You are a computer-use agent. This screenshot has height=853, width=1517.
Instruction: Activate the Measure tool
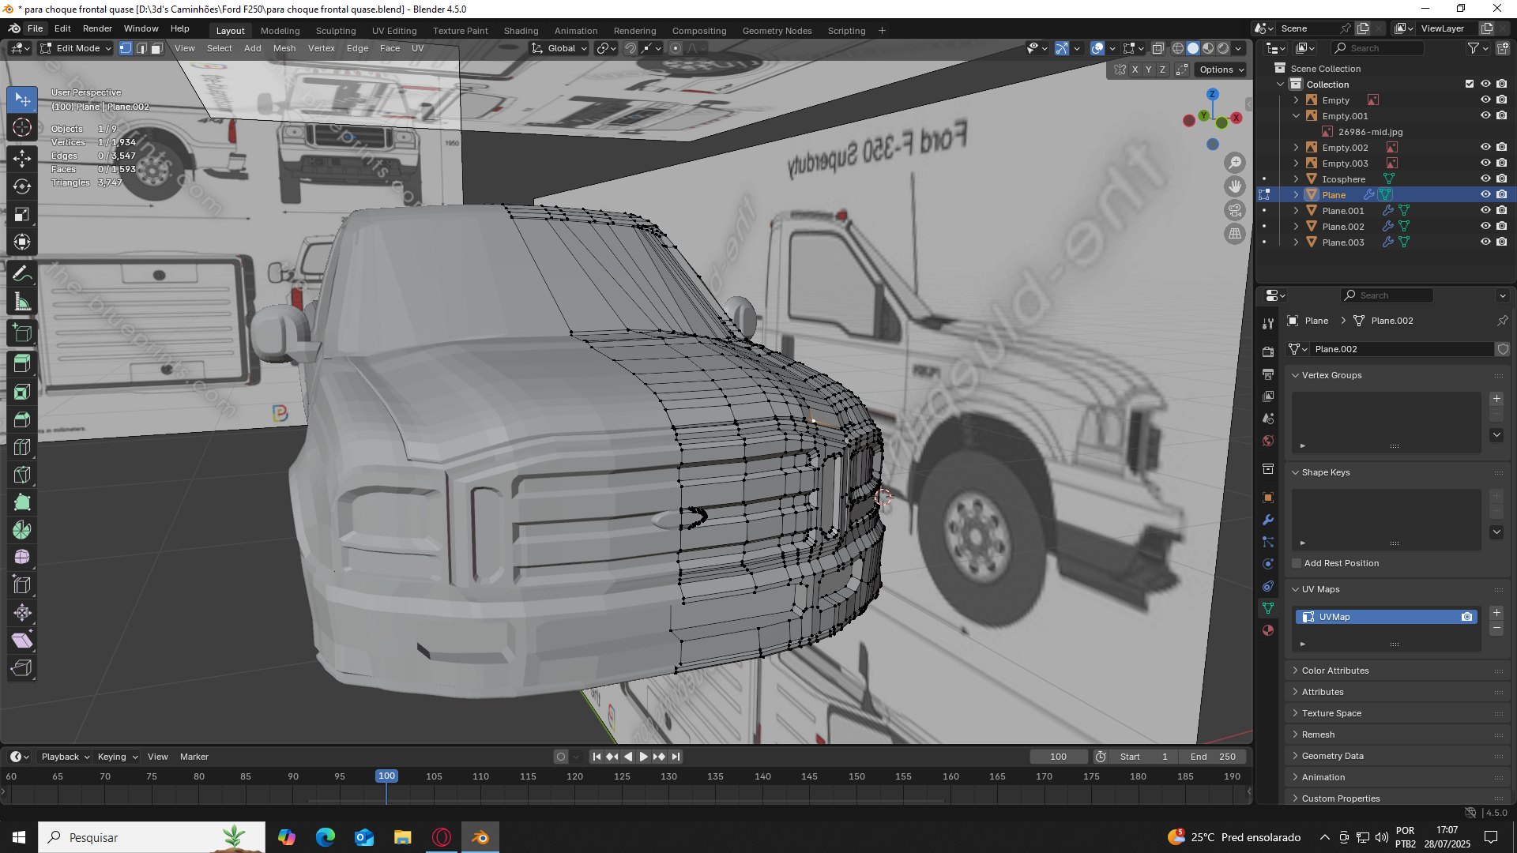coord(22,302)
